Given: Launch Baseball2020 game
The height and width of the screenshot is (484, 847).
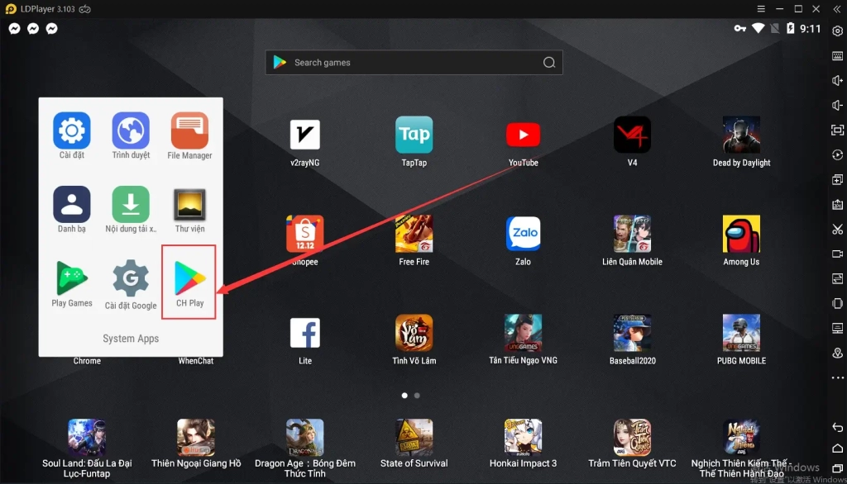Looking at the screenshot, I should click(x=632, y=333).
